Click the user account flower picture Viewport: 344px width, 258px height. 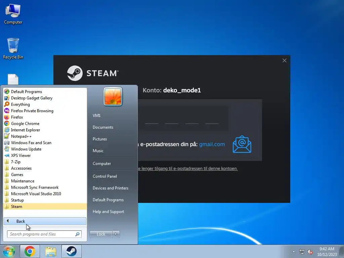[113, 96]
